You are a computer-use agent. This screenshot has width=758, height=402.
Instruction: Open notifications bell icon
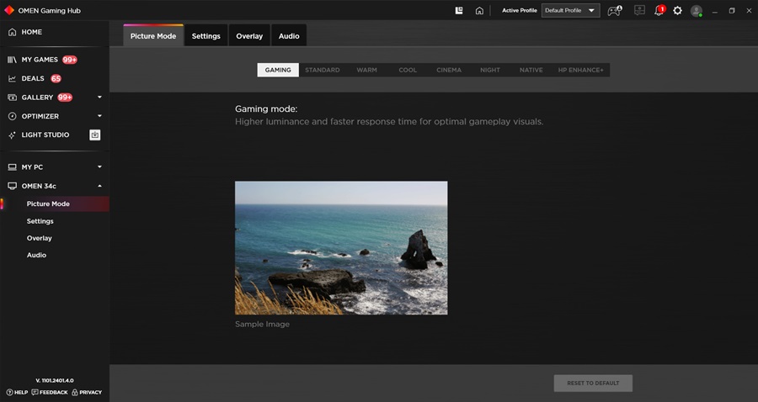[659, 11]
